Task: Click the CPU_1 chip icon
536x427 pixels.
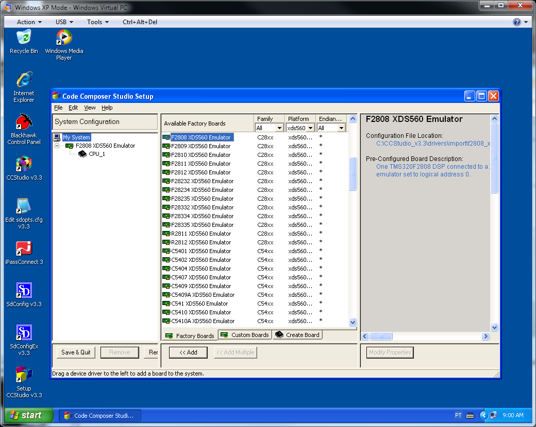Action: click(82, 154)
